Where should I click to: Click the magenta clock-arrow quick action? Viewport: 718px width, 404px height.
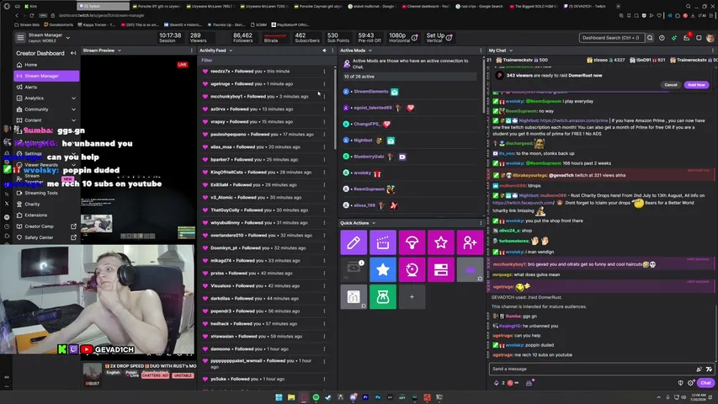(412, 269)
